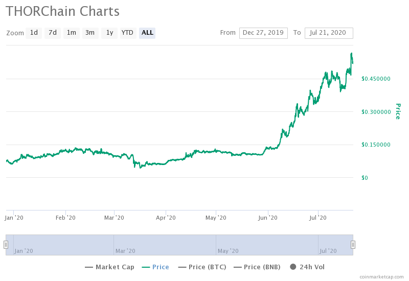Viewport: 409px width, 281px height.
Task: Set zoom range to 1m
Action: coord(72,33)
